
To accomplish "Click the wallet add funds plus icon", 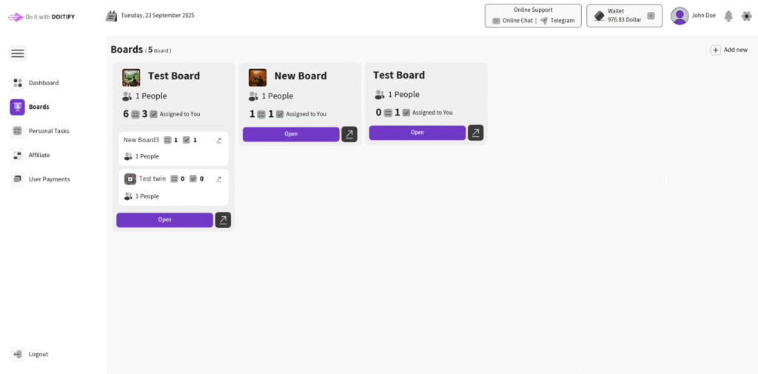I will point(651,16).
